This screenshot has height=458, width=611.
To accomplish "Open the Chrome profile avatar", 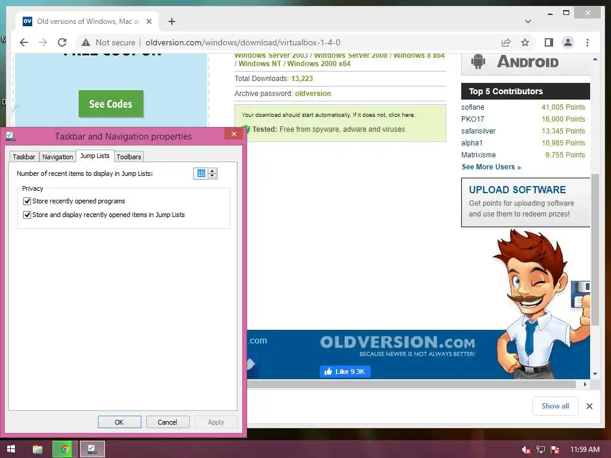I will [568, 42].
